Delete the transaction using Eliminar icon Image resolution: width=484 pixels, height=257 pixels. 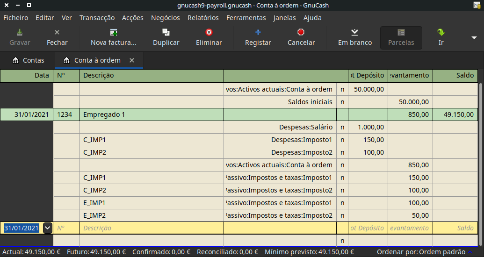click(x=209, y=33)
